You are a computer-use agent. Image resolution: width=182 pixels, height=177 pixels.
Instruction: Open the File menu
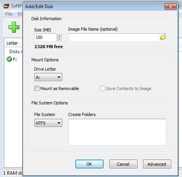pyautogui.click(x=9, y=14)
